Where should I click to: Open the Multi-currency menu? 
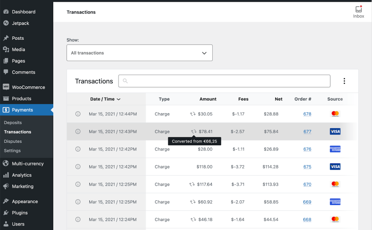coord(27,164)
